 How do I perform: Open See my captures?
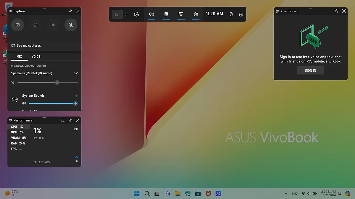pyautogui.click(x=28, y=46)
